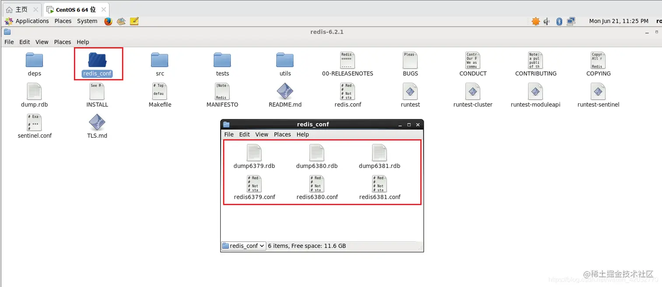Select the CONTRIBUTING file icon
Viewport: 662px width, 287px height.
tap(536, 60)
